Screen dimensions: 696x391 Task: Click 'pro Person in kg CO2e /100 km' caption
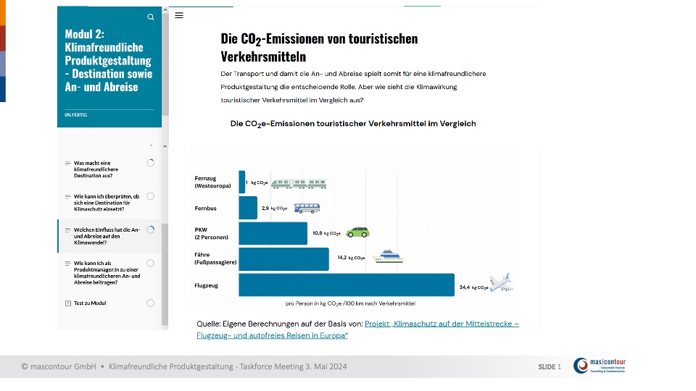pyautogui.click(x=351, y=303)
